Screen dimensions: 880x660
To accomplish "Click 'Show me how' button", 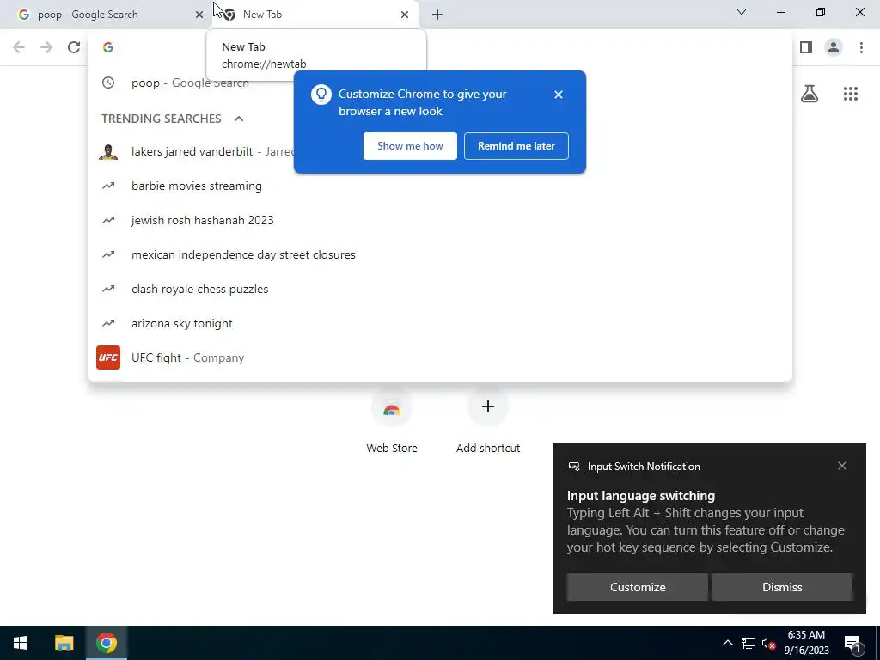I will click(x=410, y=146).
